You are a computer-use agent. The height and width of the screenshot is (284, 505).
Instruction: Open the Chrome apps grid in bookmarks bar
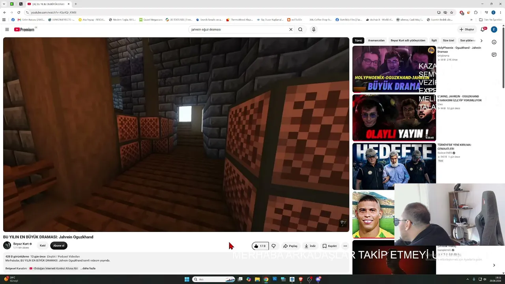tap(4, 20)
